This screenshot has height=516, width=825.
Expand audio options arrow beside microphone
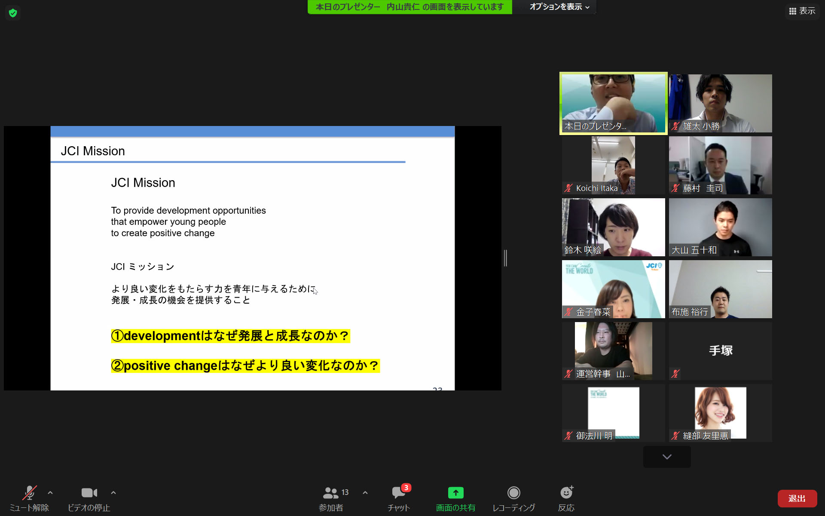pyautogui.click(x=50, y=493)
